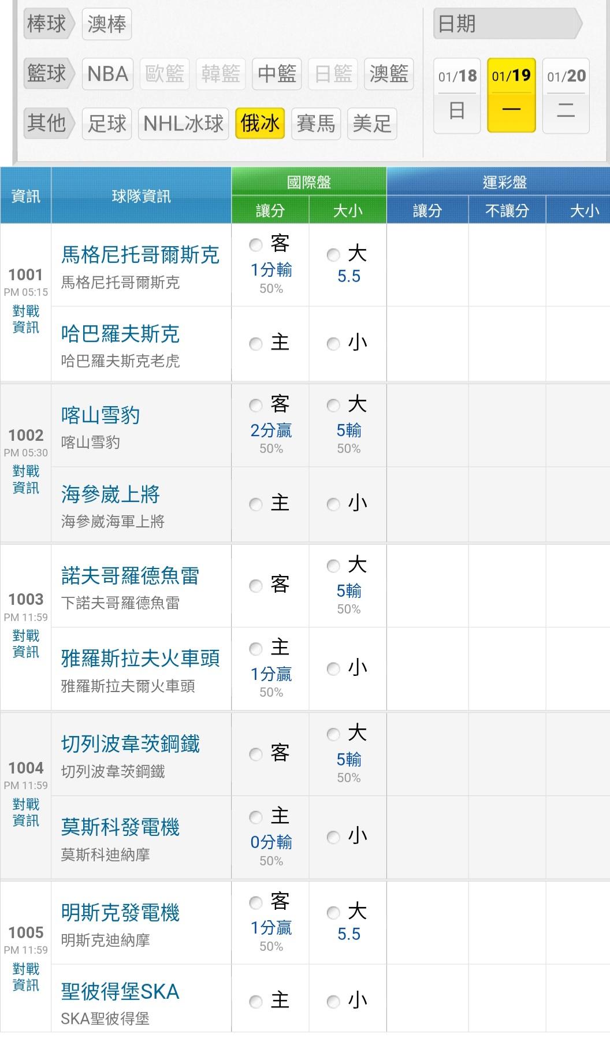Open team link 莫斯科發電機

[x=121, y=827]
